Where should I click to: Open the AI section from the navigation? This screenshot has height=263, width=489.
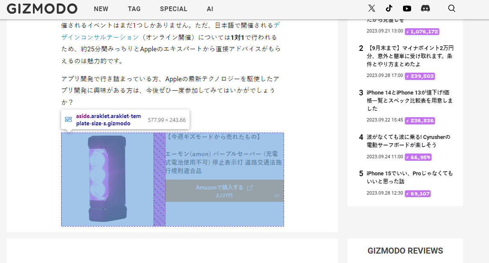click(x=210, y=9)
